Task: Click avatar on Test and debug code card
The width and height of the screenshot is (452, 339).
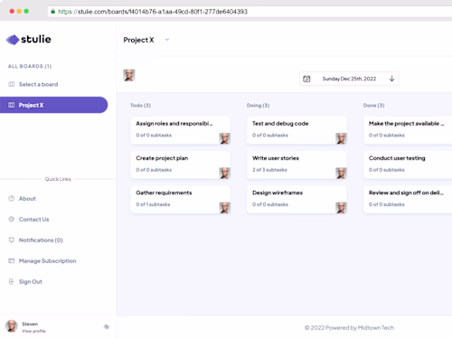Action: point(341,138)
